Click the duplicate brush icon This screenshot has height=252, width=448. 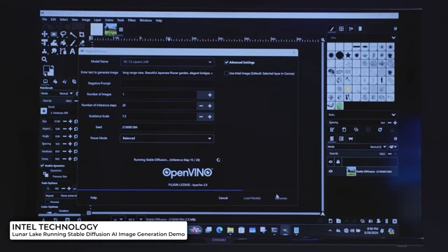pos(356,129)
